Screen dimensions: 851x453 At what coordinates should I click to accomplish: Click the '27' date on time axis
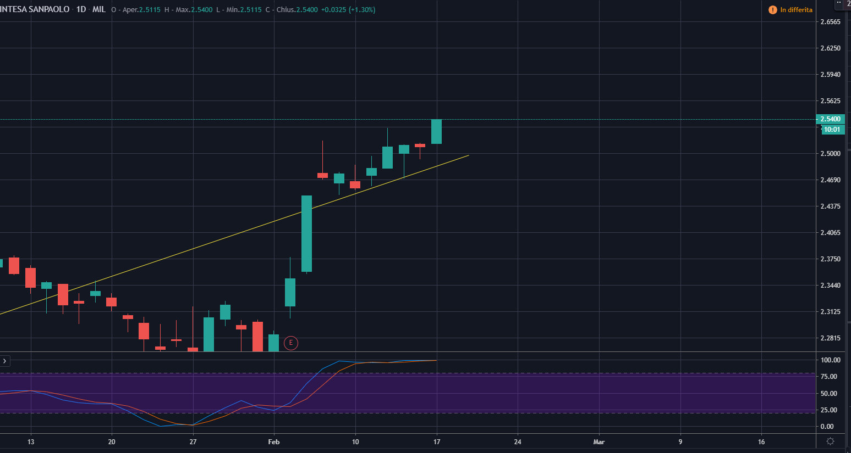click(x=193, y=442)
